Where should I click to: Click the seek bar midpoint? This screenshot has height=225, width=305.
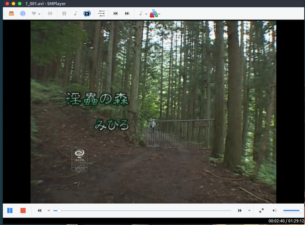pos(142,210)
